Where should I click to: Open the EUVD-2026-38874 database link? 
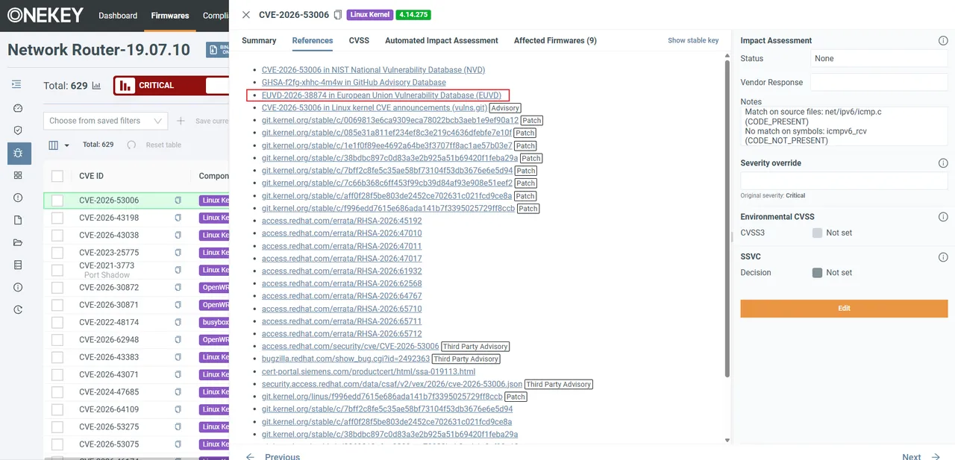tap(382, 95)
